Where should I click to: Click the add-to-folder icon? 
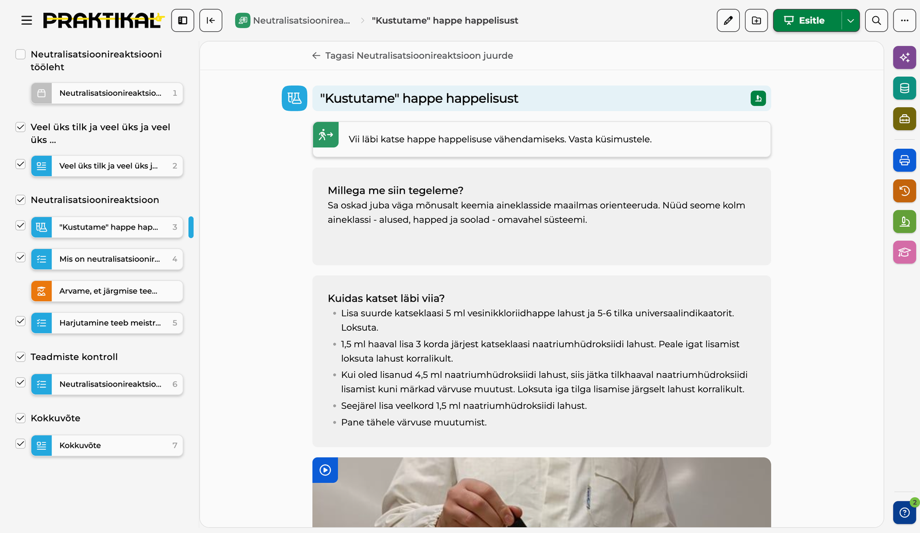tap(757, 21)
